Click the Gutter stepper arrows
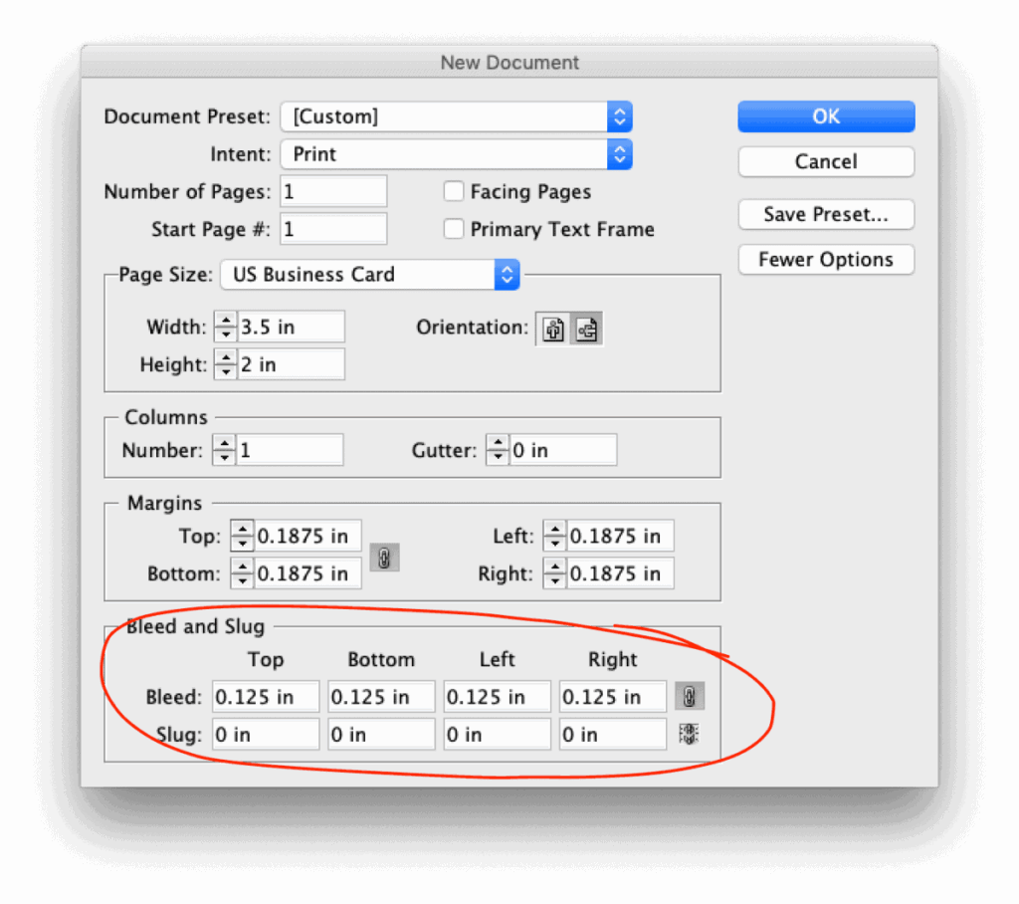1019x904 pixels. [x=498, y=451]
